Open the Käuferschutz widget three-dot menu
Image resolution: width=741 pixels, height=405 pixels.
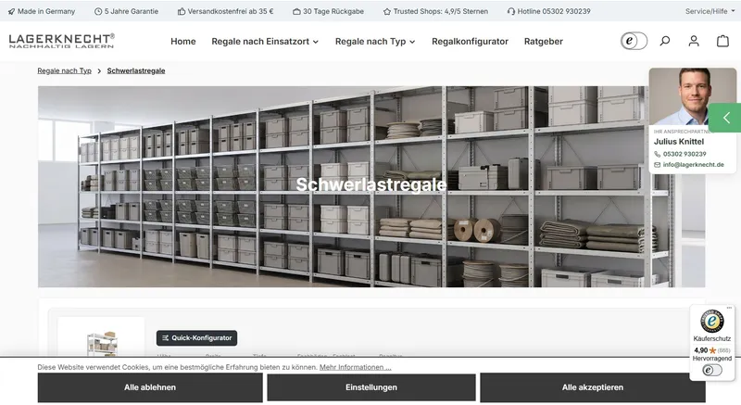729,308
